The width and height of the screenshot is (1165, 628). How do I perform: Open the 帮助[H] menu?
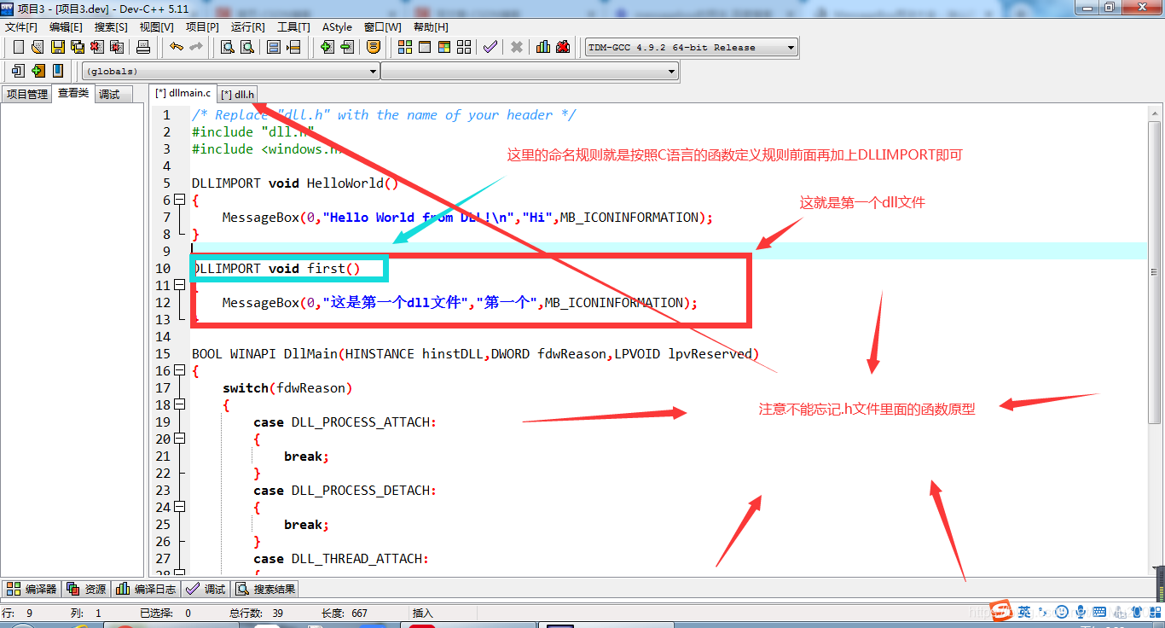tap(431, 27)
